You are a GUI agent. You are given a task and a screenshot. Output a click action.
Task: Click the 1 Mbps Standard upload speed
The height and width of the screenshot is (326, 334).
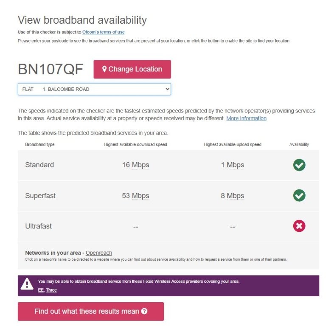click(x=232, y=165)
